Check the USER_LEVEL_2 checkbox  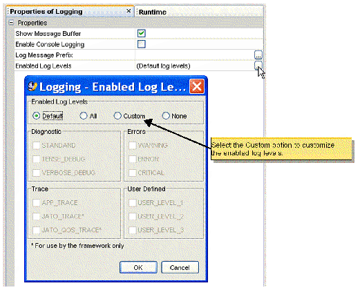click(133, 216)
